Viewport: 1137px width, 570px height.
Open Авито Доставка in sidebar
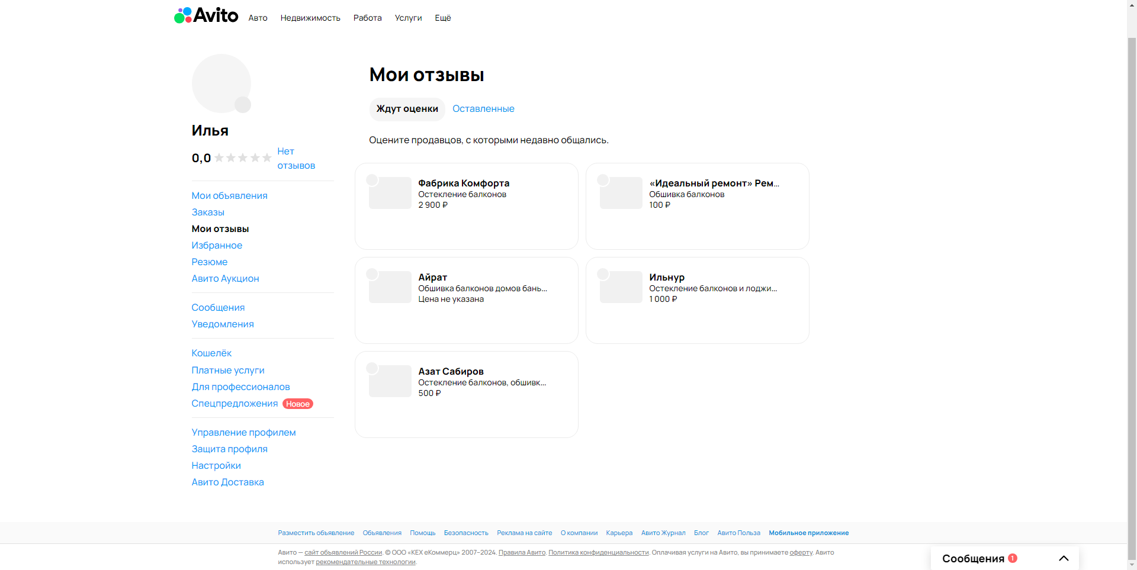point(227,482)
